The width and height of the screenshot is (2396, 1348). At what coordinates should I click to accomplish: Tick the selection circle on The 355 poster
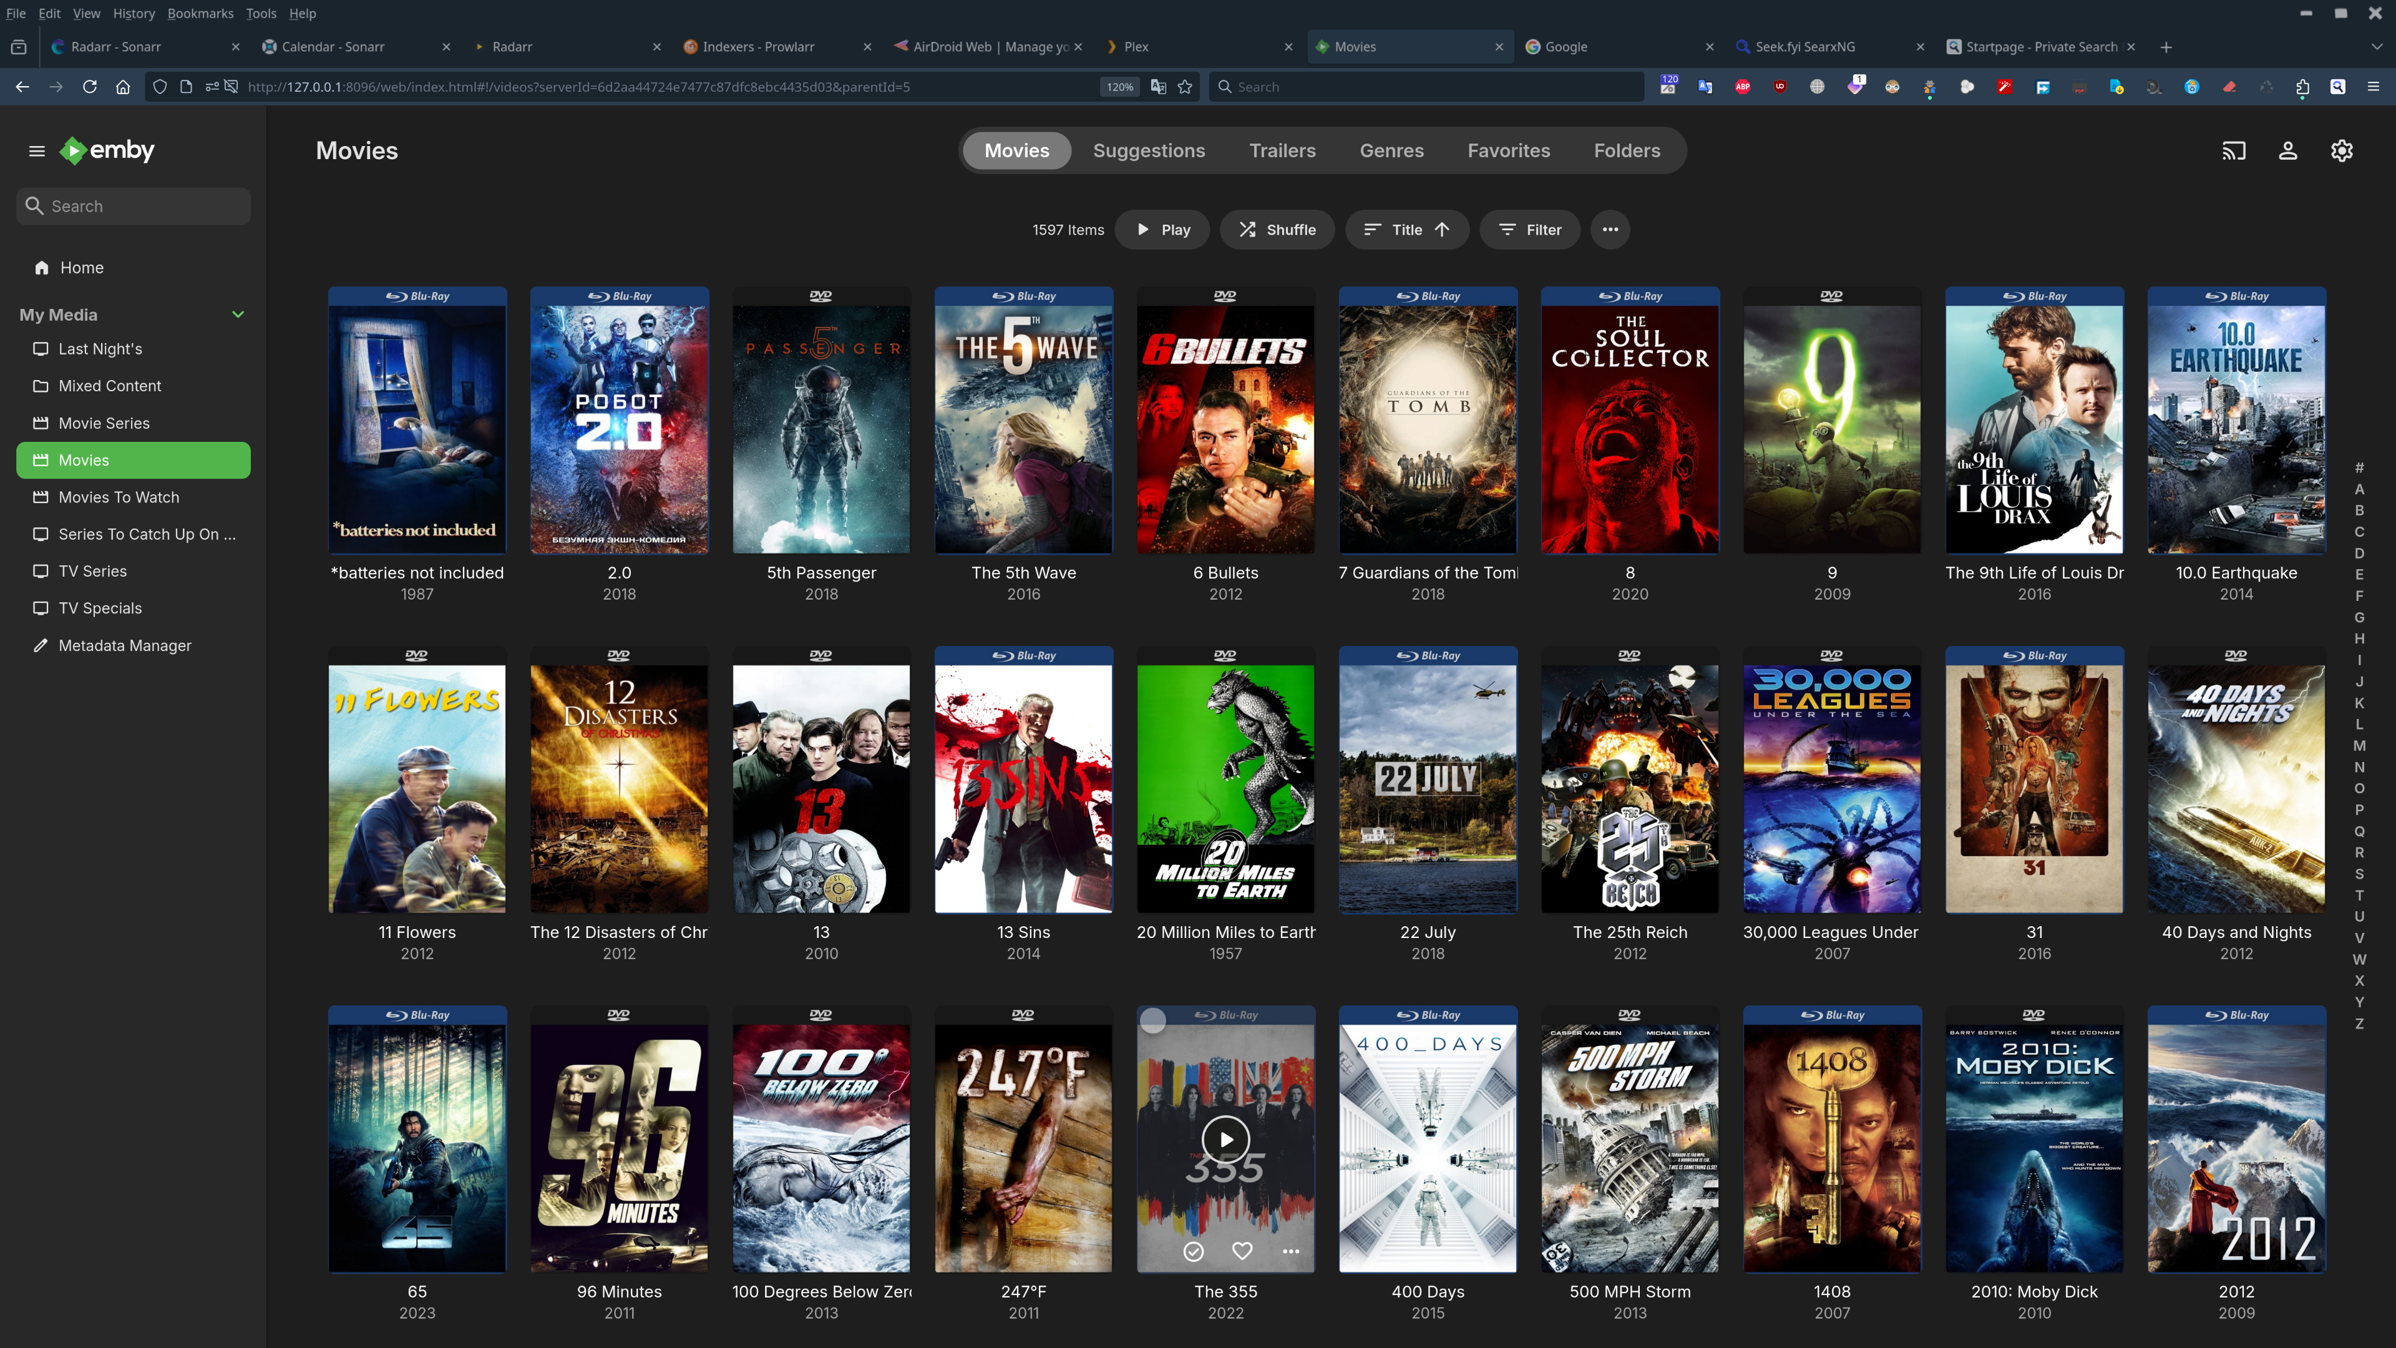pyautogui.click(x=1153, y=1022)
